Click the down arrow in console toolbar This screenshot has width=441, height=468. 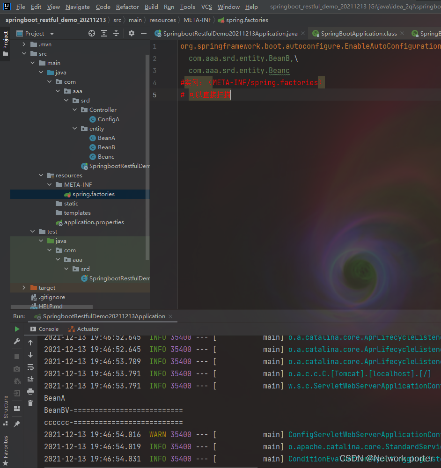click(x=30, y=355)
